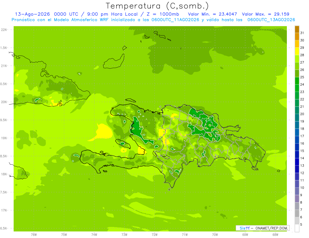Click the 19N latitude label
The image size is (309, 238).
click(x=4, y=138)
